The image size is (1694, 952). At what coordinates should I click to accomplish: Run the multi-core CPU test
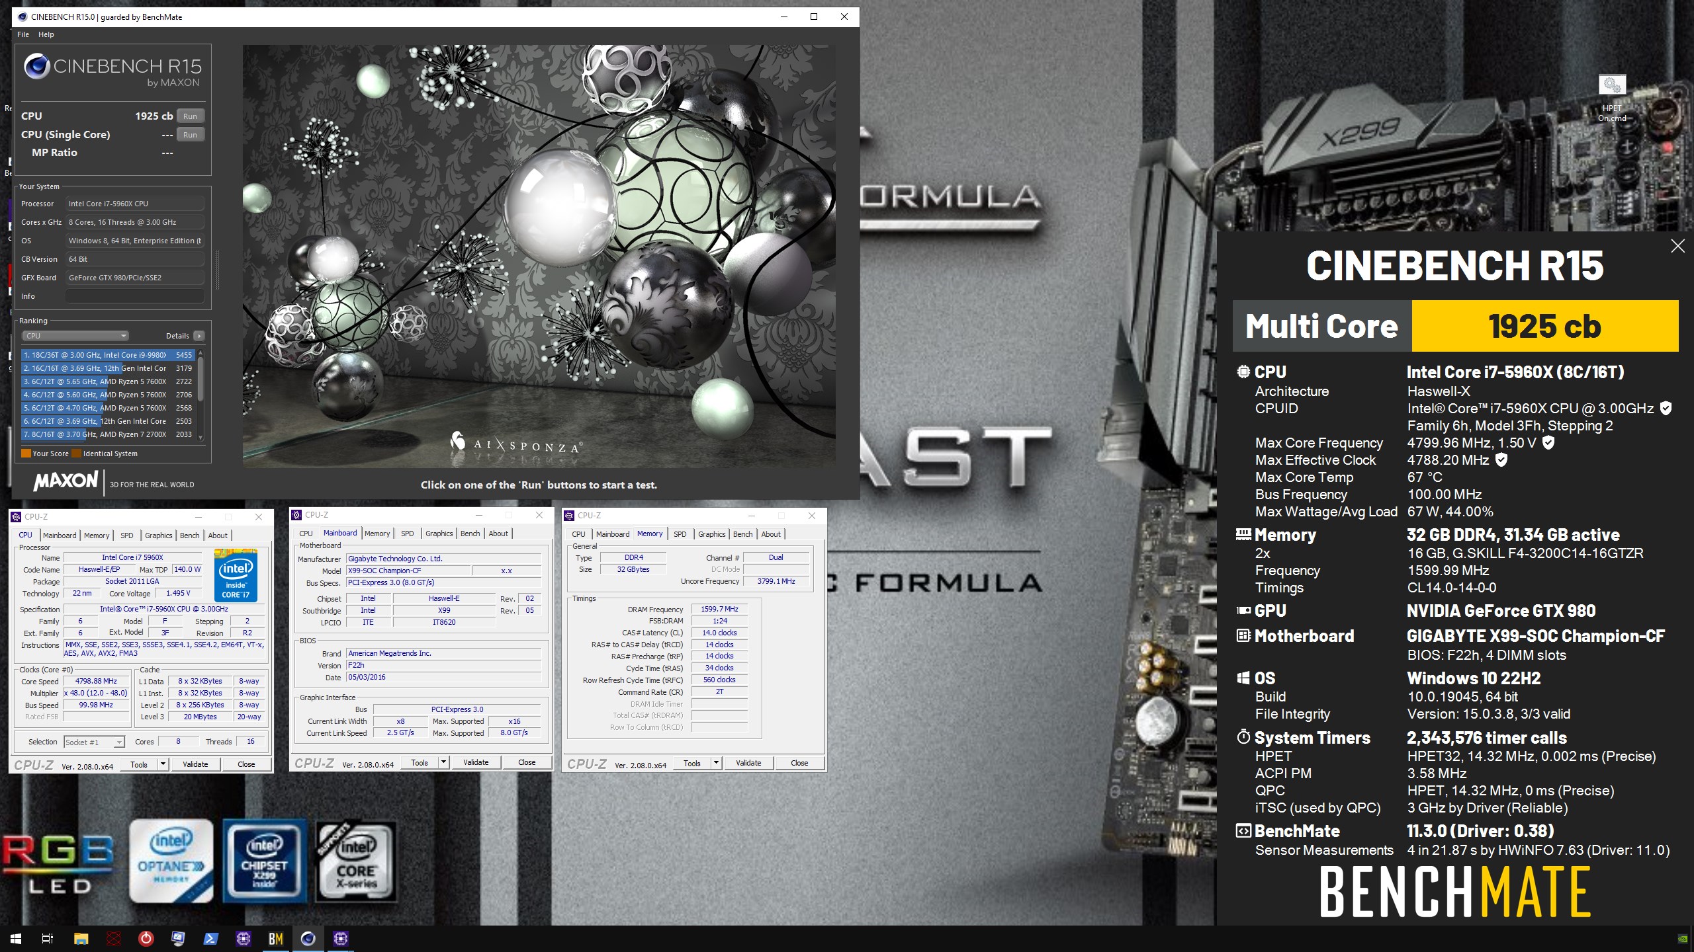[191, 116]
